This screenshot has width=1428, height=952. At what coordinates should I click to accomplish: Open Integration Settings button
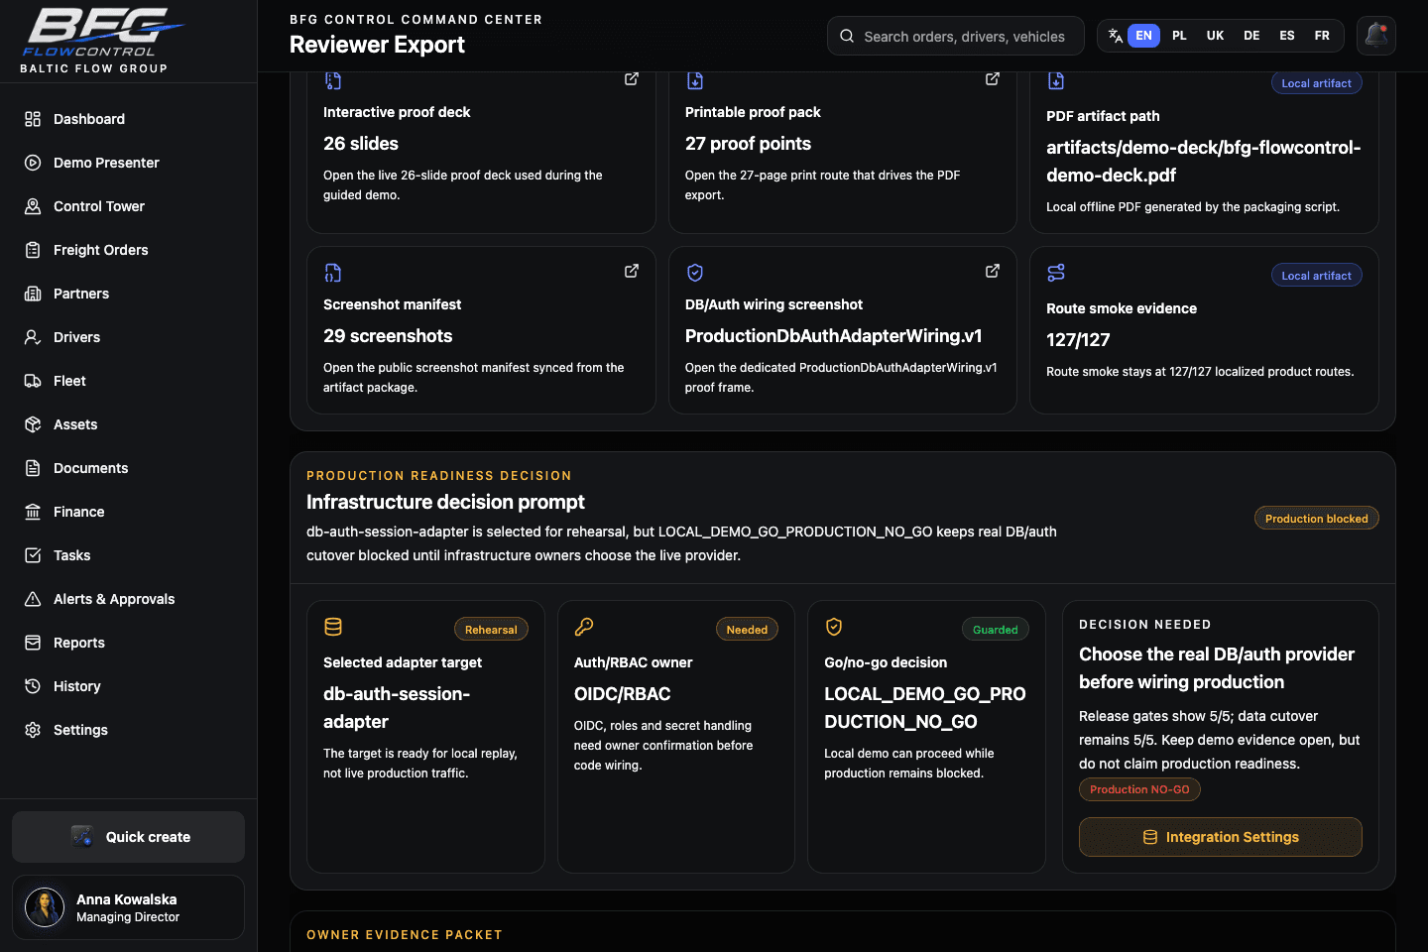tap(1221, 837)
